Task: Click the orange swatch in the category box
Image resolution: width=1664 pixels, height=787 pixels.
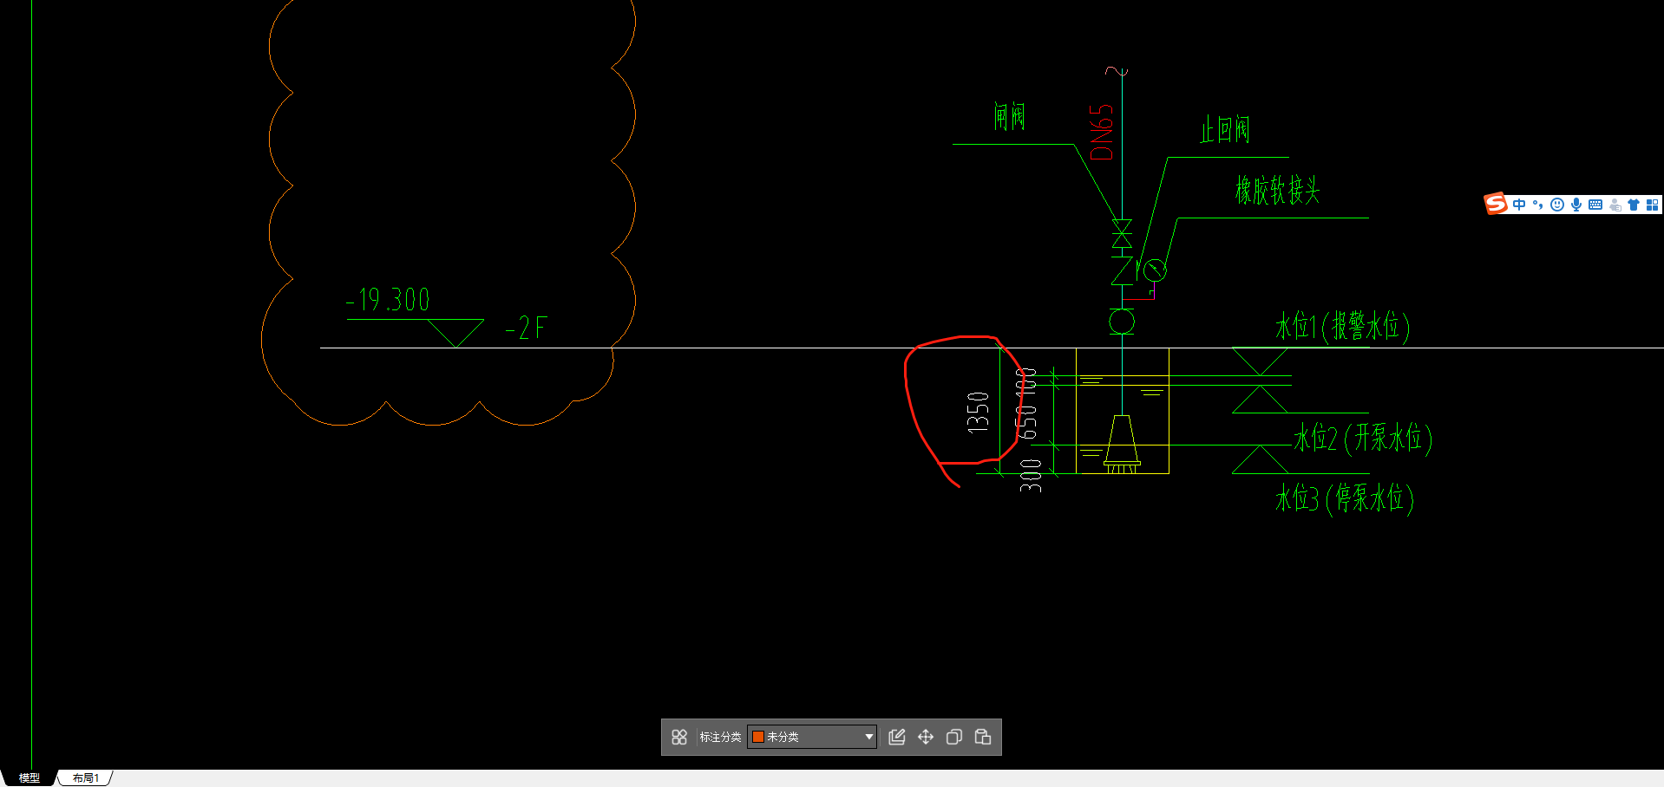Action: coord(758,737)
